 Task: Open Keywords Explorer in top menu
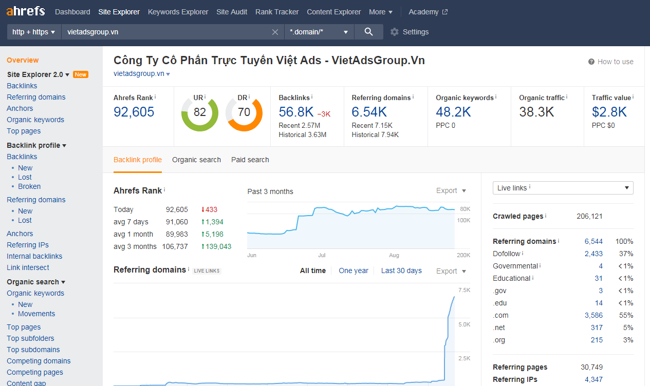tap(178, 12)
